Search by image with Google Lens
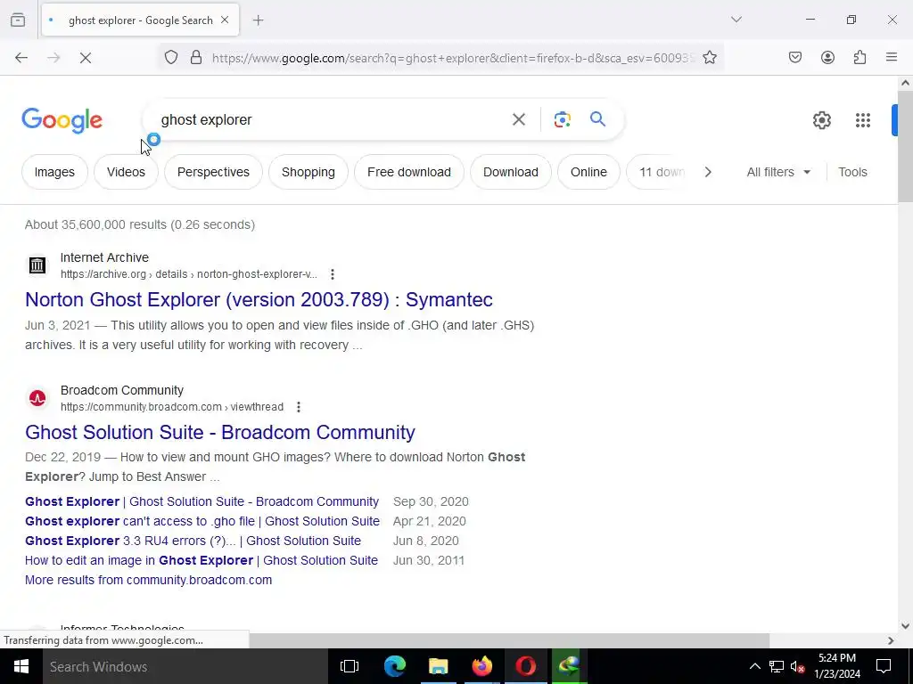This screenshot has width=913, height=684. point(562,120)
